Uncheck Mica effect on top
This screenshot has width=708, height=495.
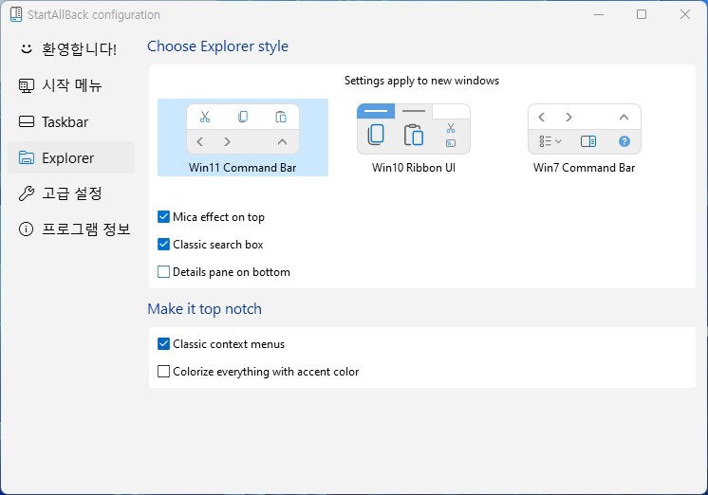pos(163,217)
